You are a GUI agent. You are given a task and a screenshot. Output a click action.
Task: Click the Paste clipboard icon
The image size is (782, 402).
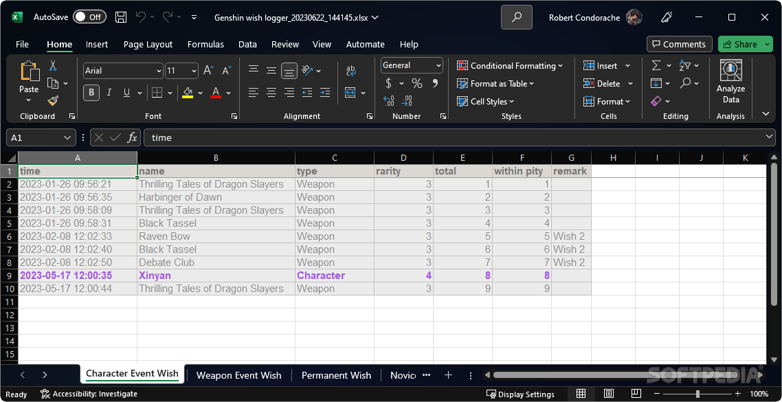tap(29, 71)
